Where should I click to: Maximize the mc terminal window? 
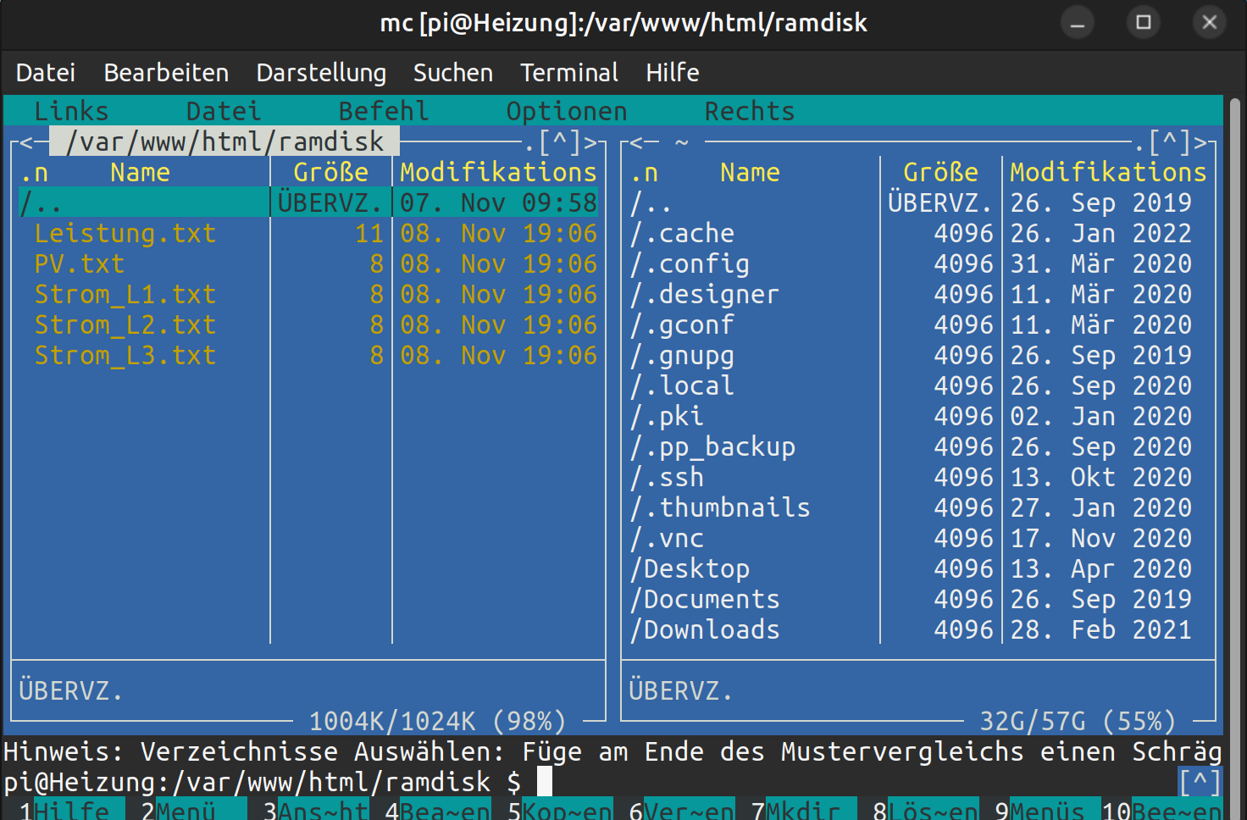(1144, 22)
